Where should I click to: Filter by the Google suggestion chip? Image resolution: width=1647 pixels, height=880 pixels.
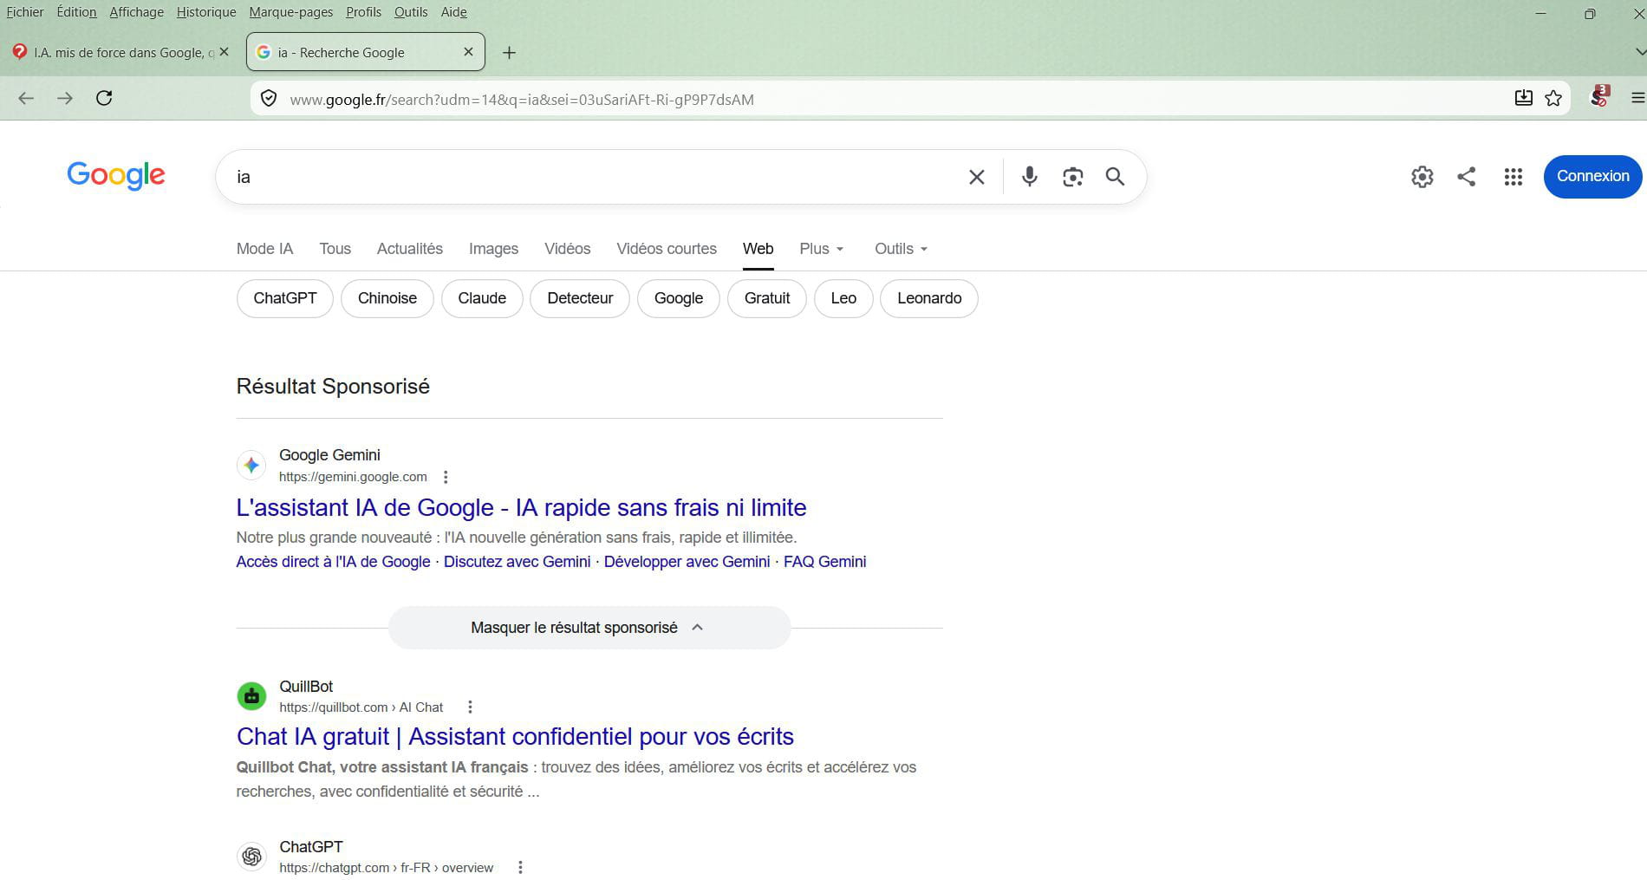[679, 298]
